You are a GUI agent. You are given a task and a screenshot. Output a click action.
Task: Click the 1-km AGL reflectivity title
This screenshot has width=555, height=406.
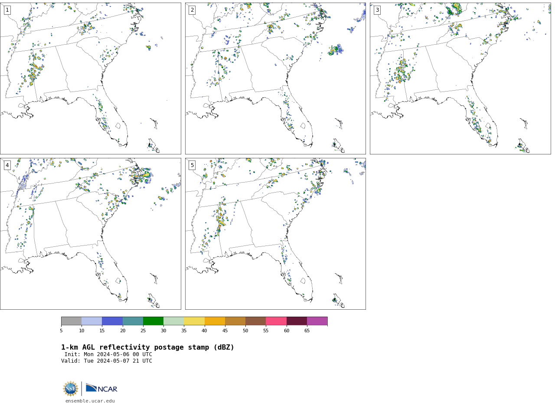coord(147,347)
